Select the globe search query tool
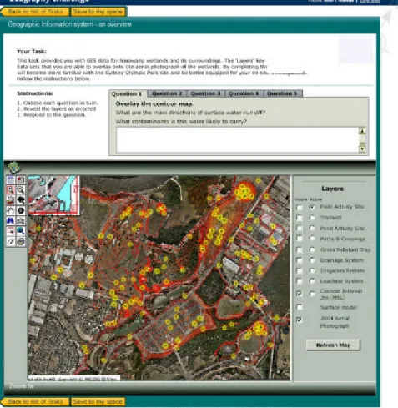Screen dimensions: 398x408 pos(21,231)
